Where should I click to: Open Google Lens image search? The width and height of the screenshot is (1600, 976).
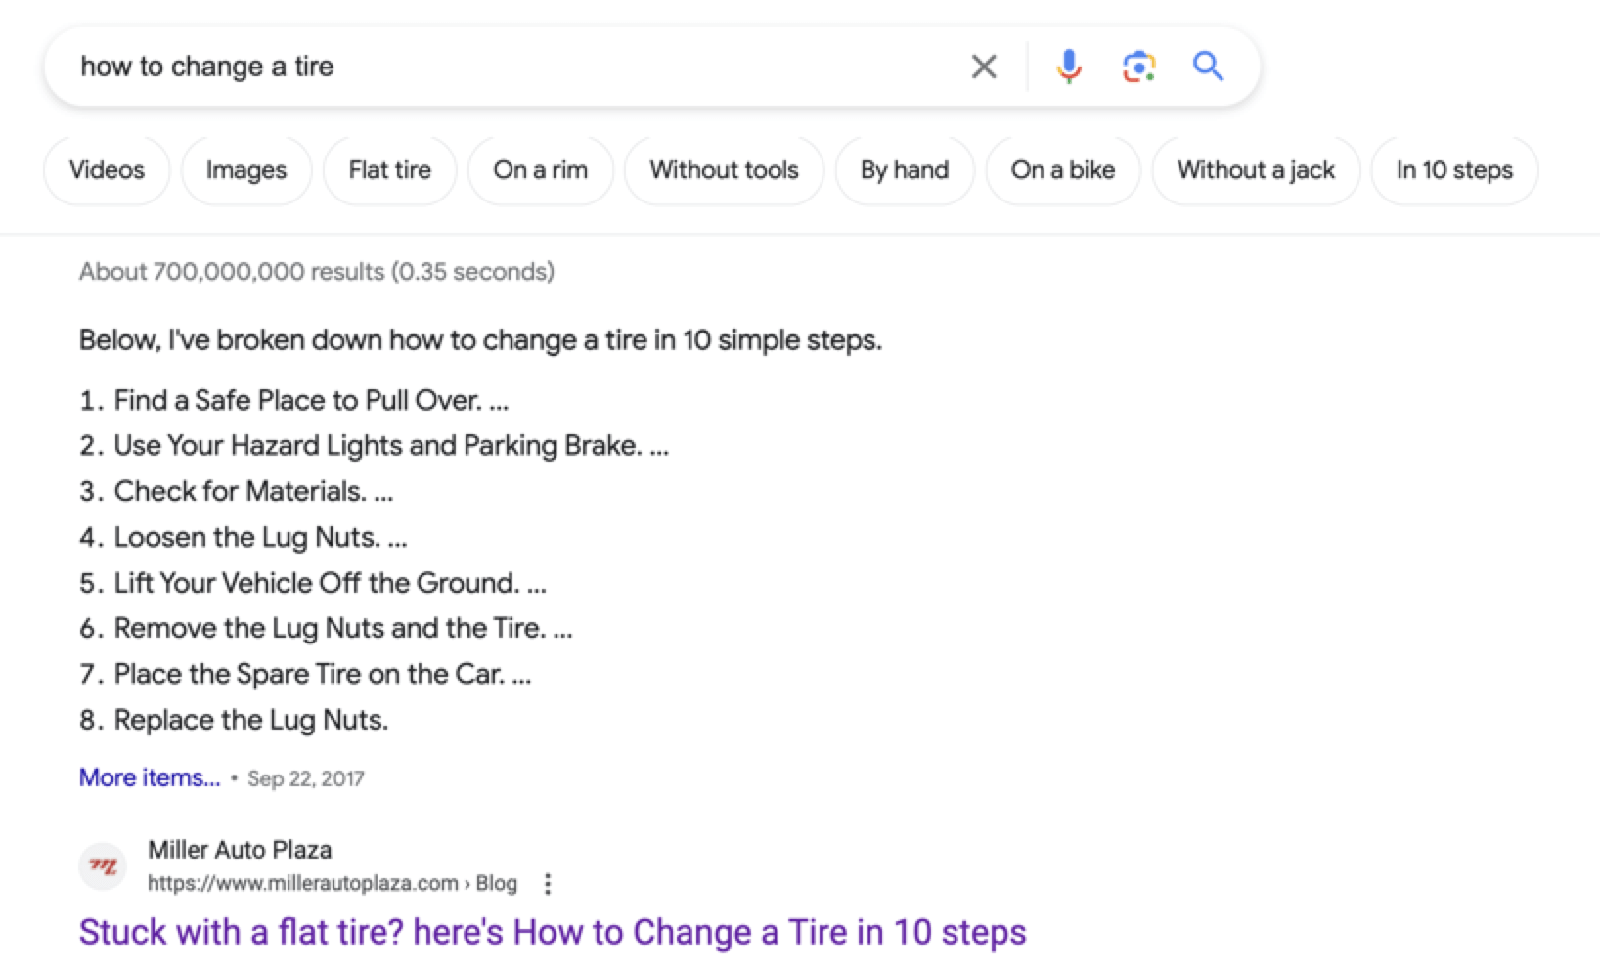click(1138, 67)
